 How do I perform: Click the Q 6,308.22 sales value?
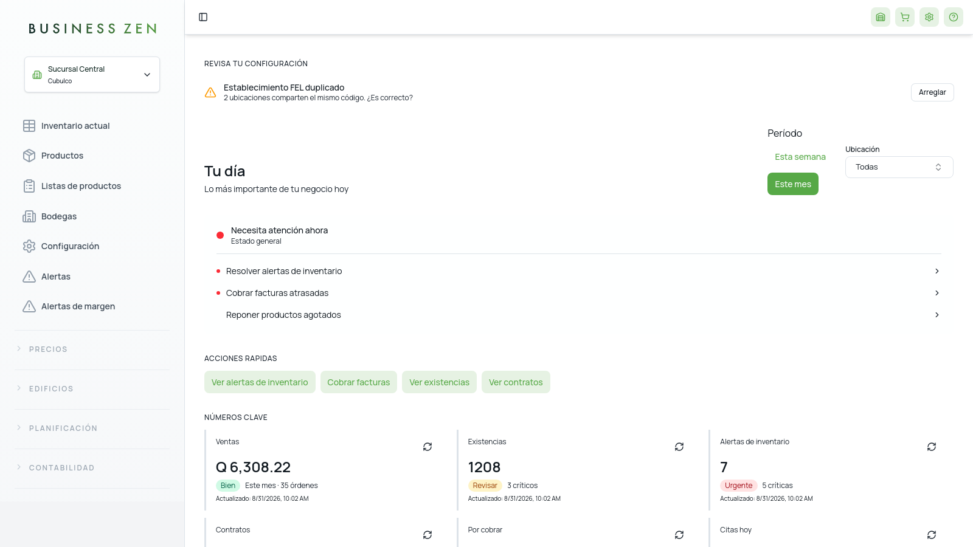[x=253, y=467]
